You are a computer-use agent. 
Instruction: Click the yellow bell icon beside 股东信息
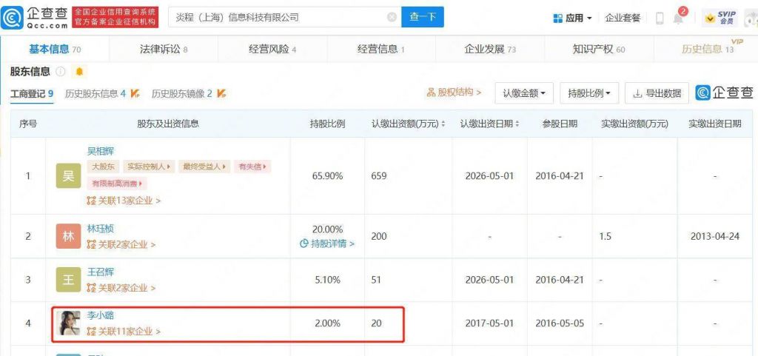tap(79, 72)
